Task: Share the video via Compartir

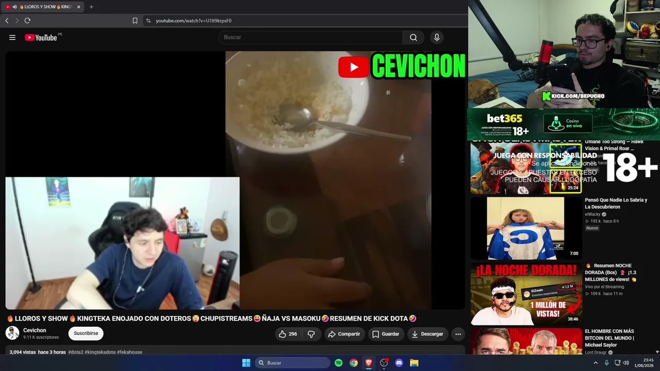Action: pyautogui.click(x=344, y=334)
